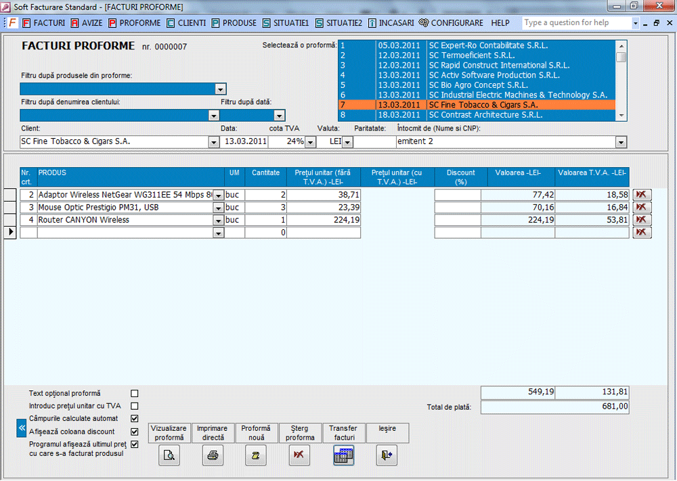Viewport: 677px width, 481px height.
Task: Select proforma SC Activ Software Production S.R.L.
Action: 477,76
